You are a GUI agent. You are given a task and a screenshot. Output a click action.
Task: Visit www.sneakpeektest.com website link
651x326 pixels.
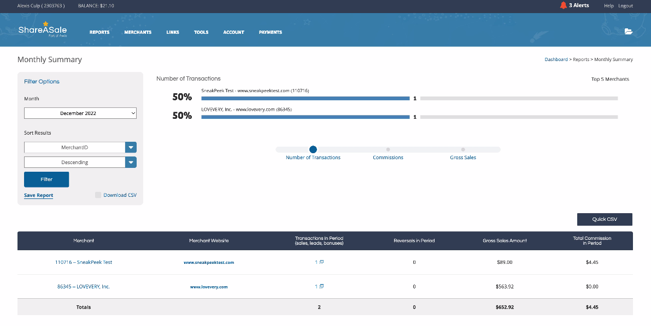[x=209, y=263]
